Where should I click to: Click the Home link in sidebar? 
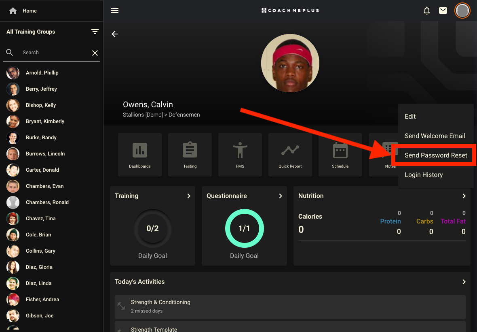pyautogui.click(x=30, y=11)
